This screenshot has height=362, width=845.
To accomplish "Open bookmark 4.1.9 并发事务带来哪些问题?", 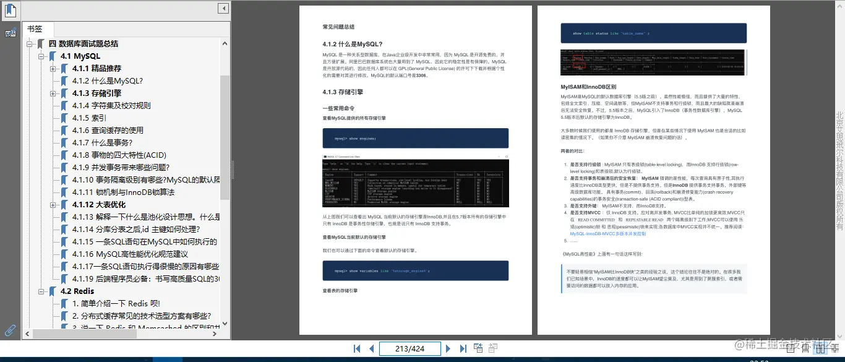I will 121,168.
